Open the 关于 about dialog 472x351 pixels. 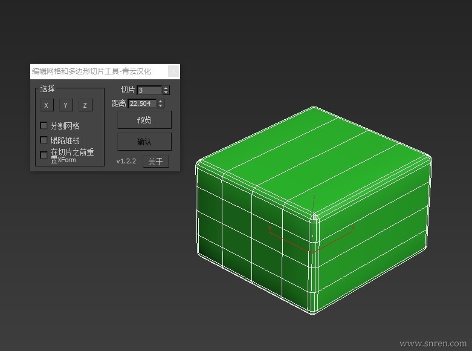tap(155, 162)
